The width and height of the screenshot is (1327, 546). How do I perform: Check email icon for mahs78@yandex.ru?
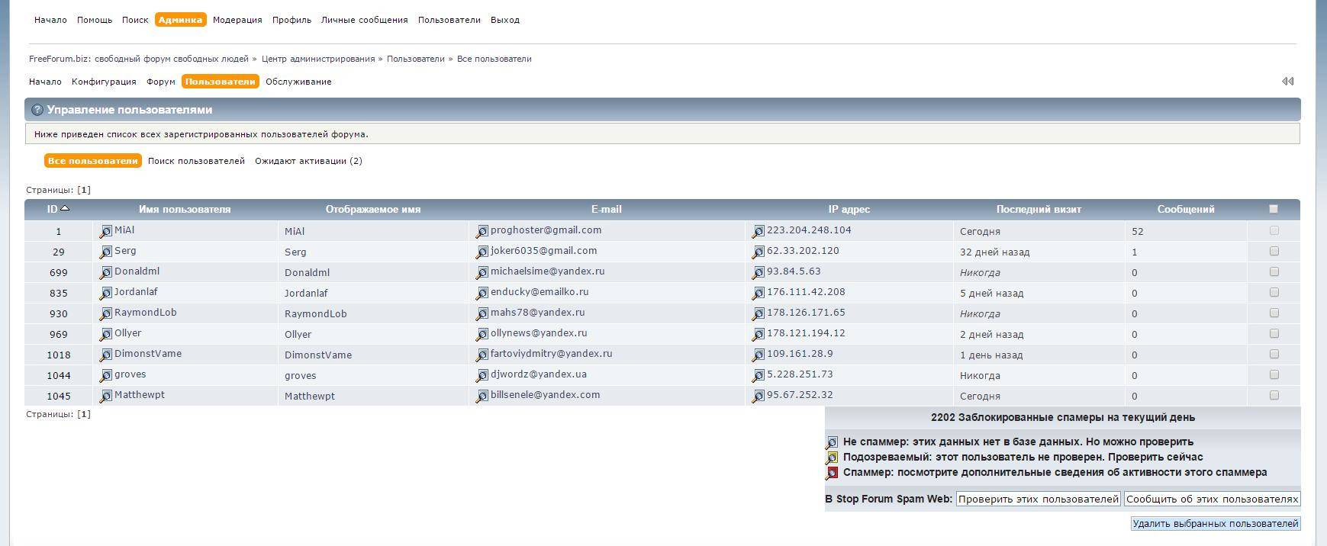point(482,313)
